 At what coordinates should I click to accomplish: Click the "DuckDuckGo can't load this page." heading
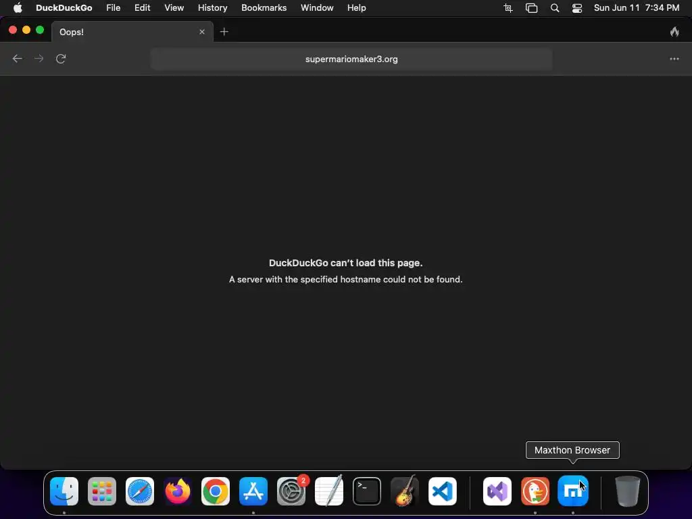click(345, 263)
